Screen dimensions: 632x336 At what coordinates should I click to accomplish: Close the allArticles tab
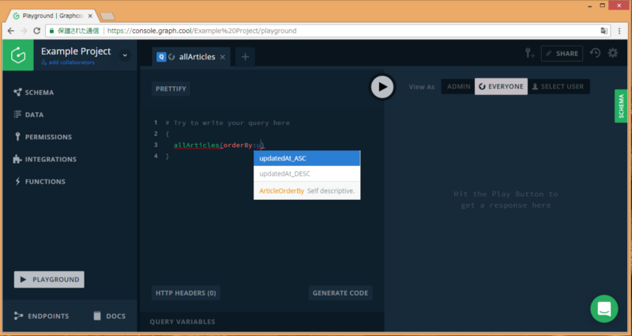pos(223,57)
